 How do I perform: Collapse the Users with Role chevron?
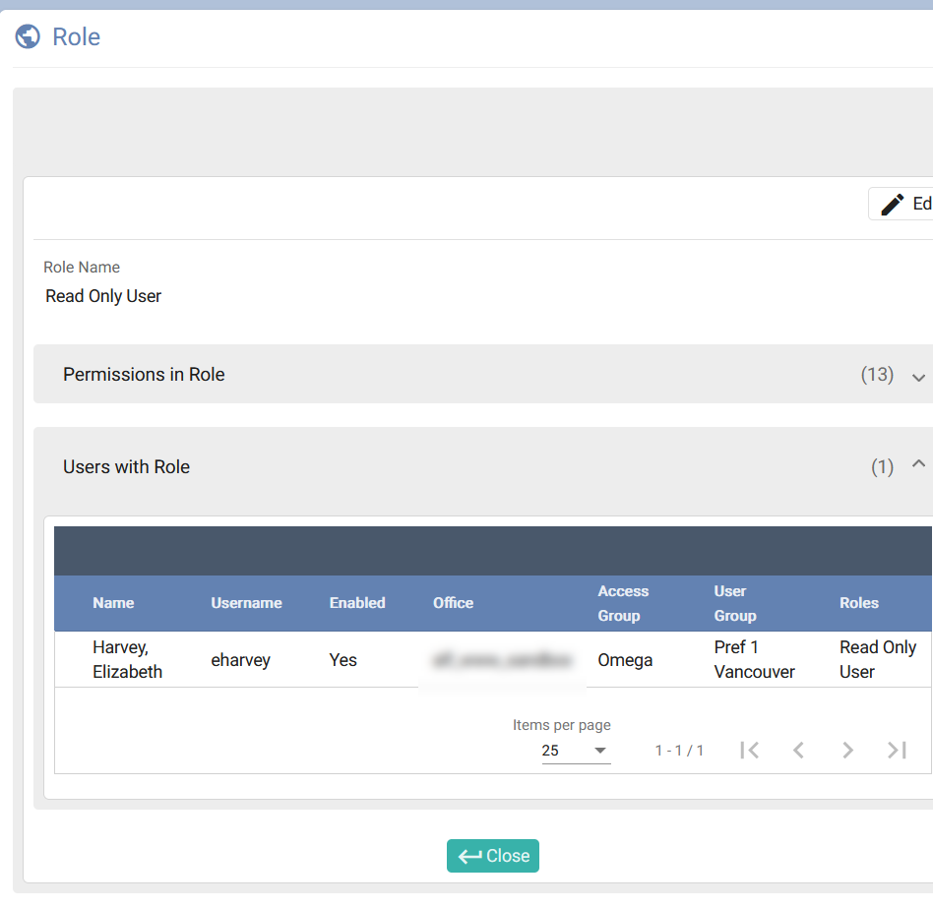pos(918,464)
